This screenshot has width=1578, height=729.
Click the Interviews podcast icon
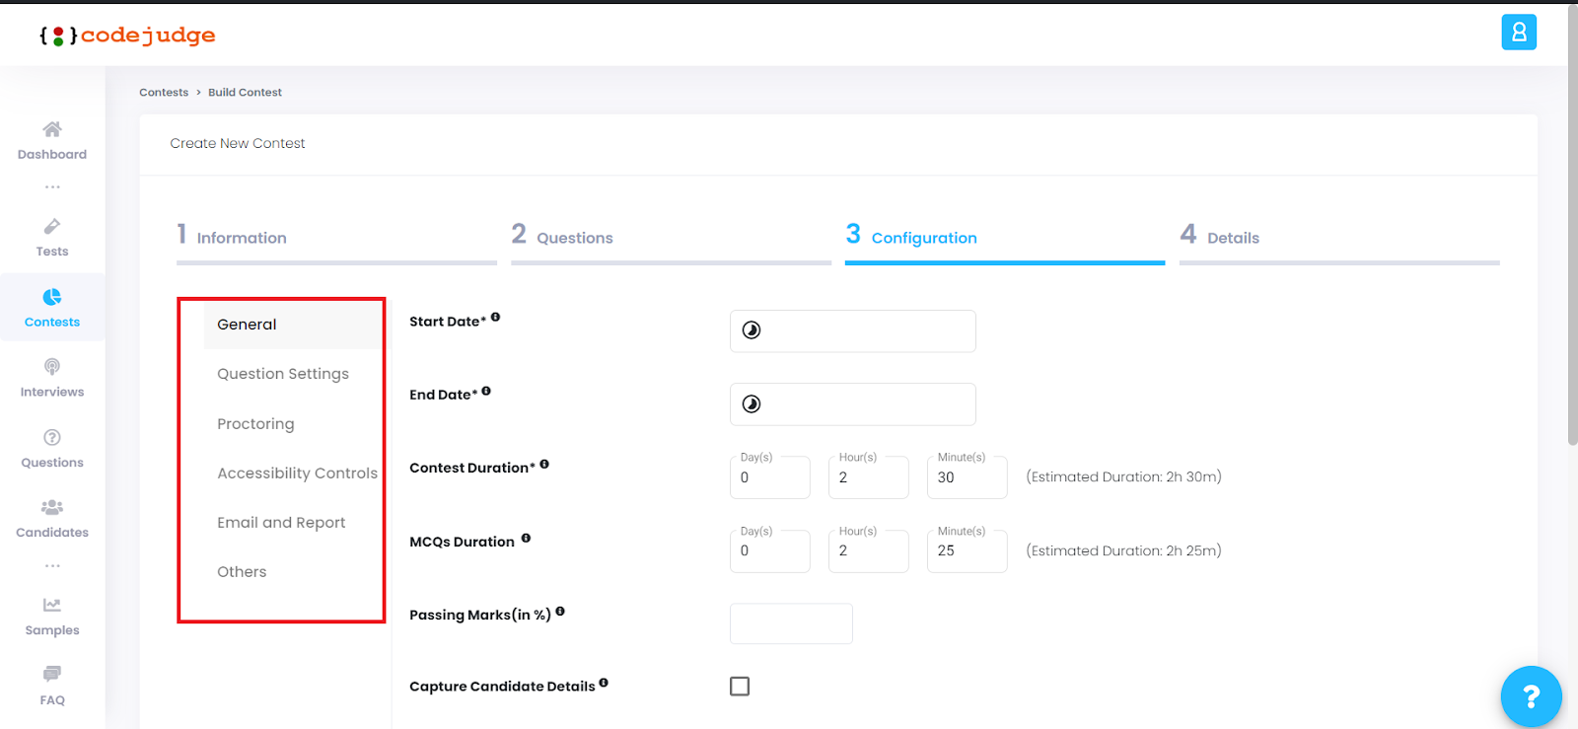click(52, 367)
